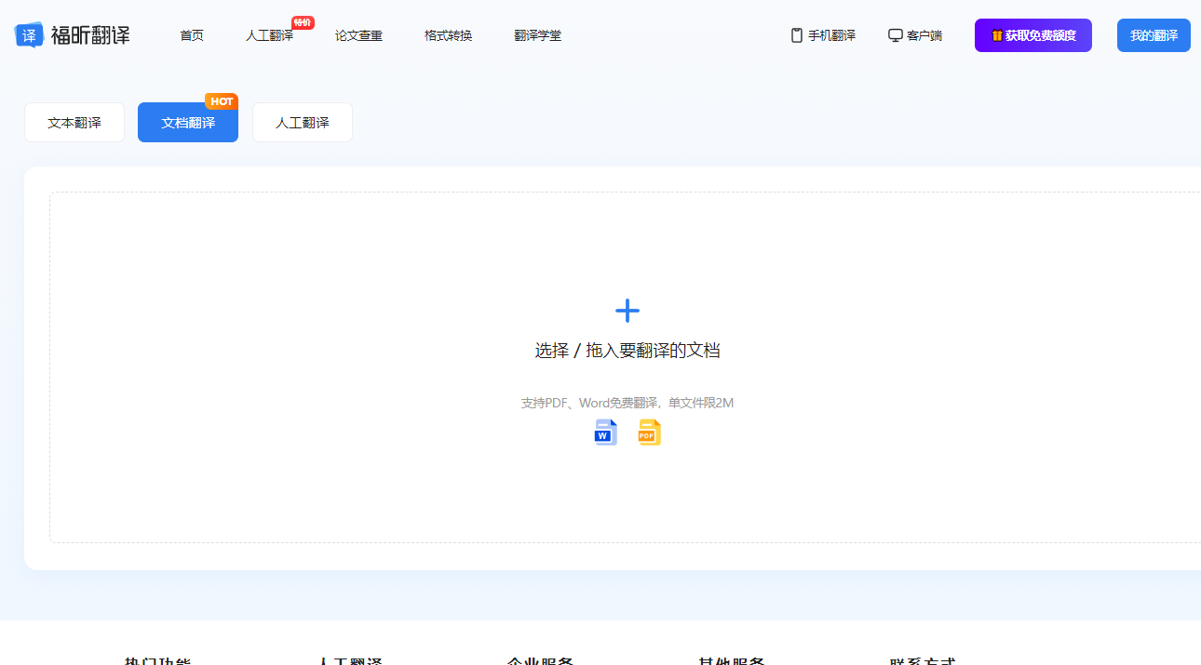Click the monitor icon beside 客户端
This screenshot has height=665, width=1201.
(895, 35)
